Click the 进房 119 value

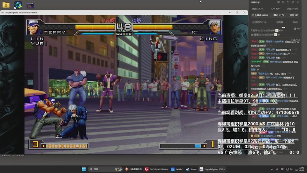(294, 15)
